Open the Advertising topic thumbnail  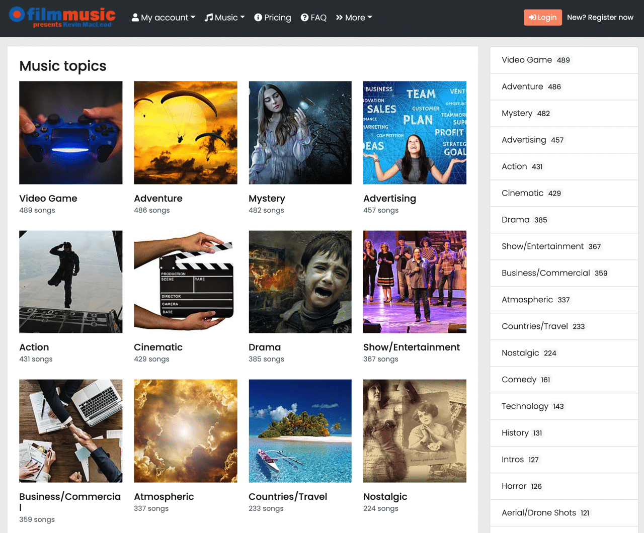415,133
